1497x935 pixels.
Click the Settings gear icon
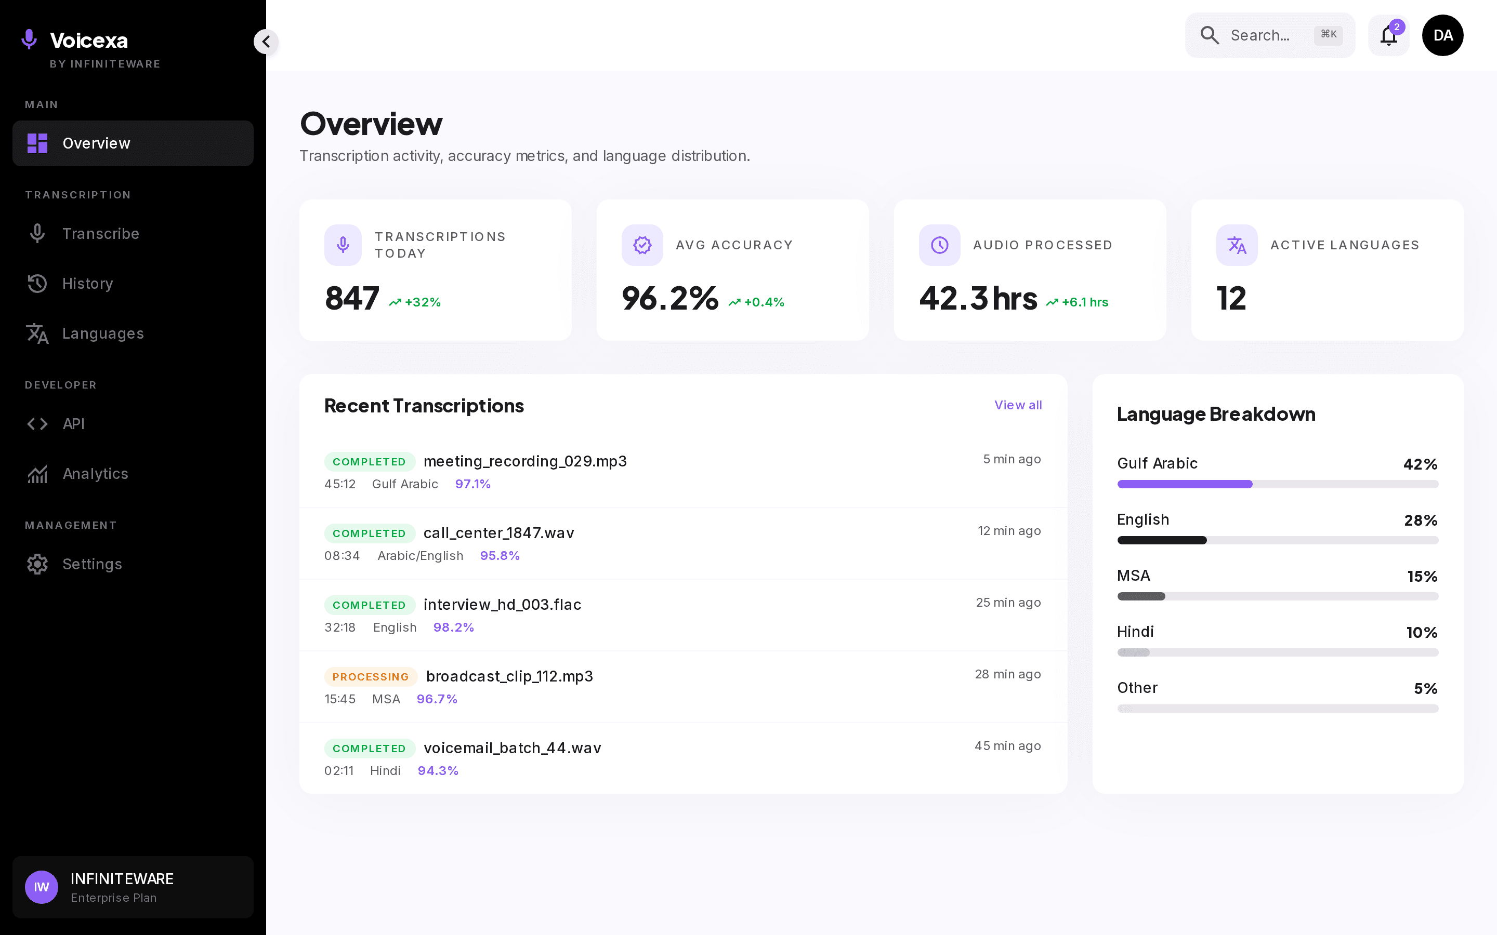pyautogui.click(x=37, y=564)
